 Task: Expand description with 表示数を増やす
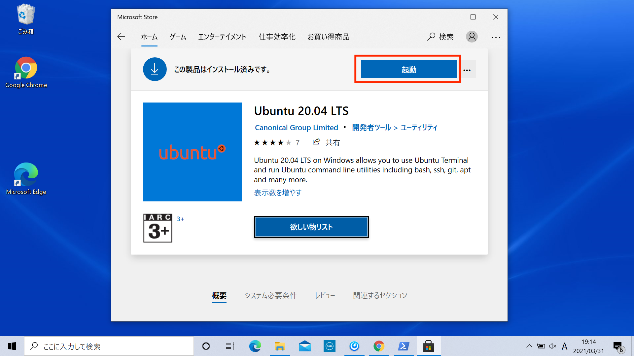click(x=278, y=193)
